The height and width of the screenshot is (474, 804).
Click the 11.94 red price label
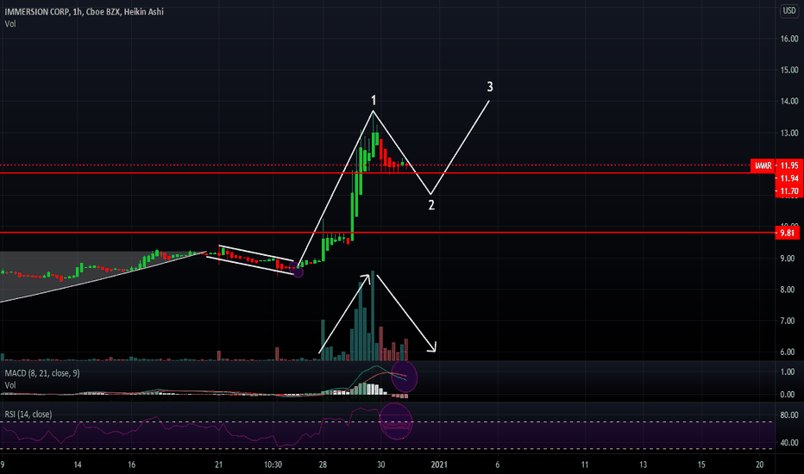tap(789, 178)
